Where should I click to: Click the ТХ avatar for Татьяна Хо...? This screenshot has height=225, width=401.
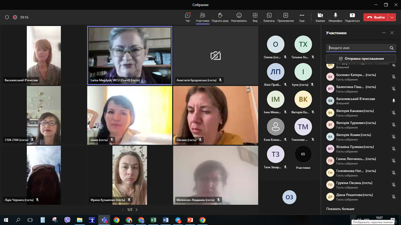pyautogui.click(x=303, y=44)
